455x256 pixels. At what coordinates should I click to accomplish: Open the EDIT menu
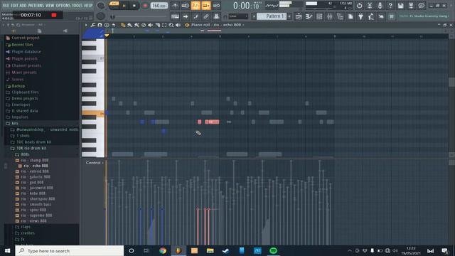pos(14,6)
